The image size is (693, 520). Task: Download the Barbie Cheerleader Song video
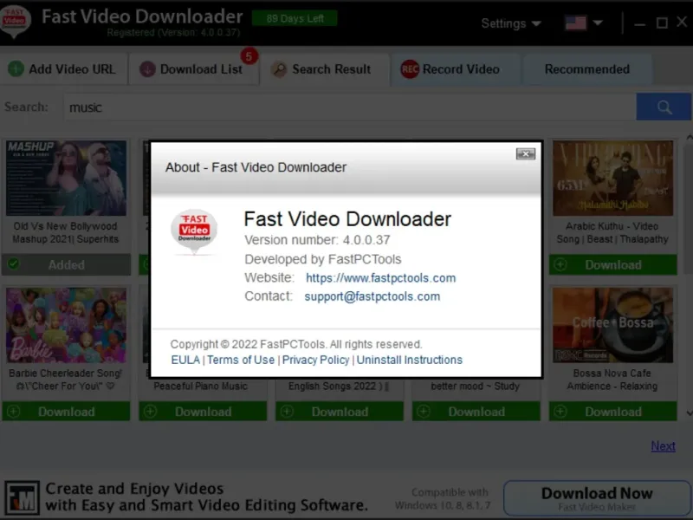tap(67, 412)
